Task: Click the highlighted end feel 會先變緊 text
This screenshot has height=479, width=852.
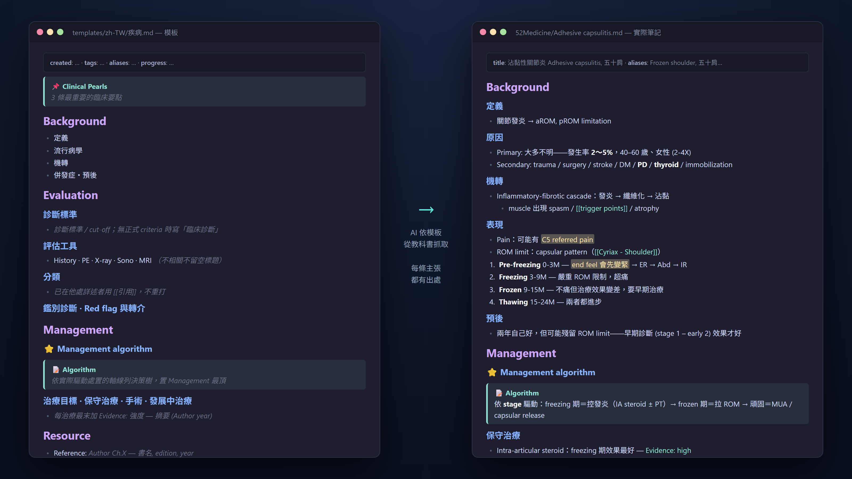Action: pos(600,265)
